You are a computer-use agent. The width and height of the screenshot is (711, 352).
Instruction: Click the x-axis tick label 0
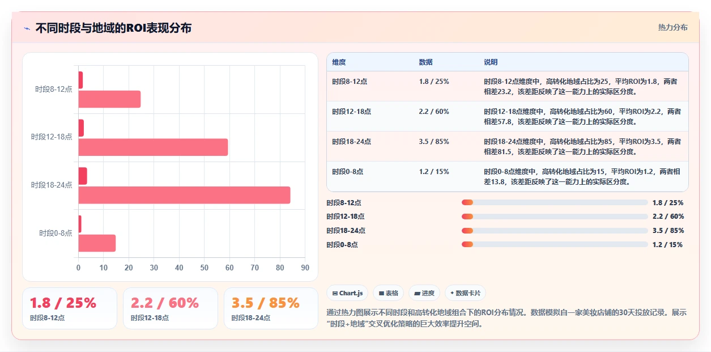[x=78, y=268]
